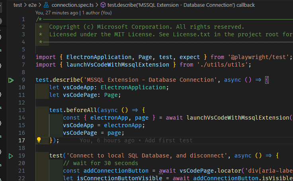The width and height of the screenshot is (293, 181).
Task: Click line number 17 in gutter
Action: tap(21, 140)
